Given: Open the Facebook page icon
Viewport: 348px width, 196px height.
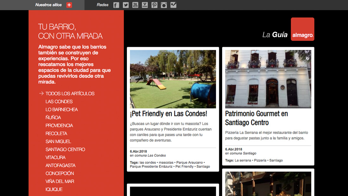Looking at the screenshot, I should 116,5.
